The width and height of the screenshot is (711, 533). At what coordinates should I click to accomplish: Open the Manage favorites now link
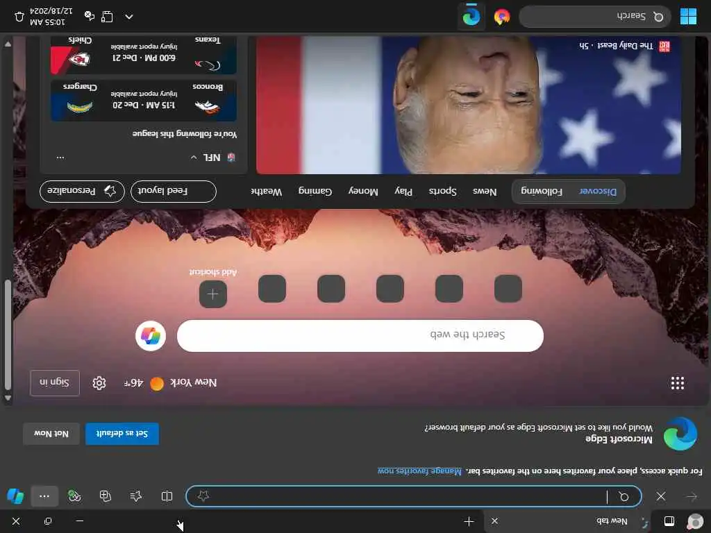point(419,471)
